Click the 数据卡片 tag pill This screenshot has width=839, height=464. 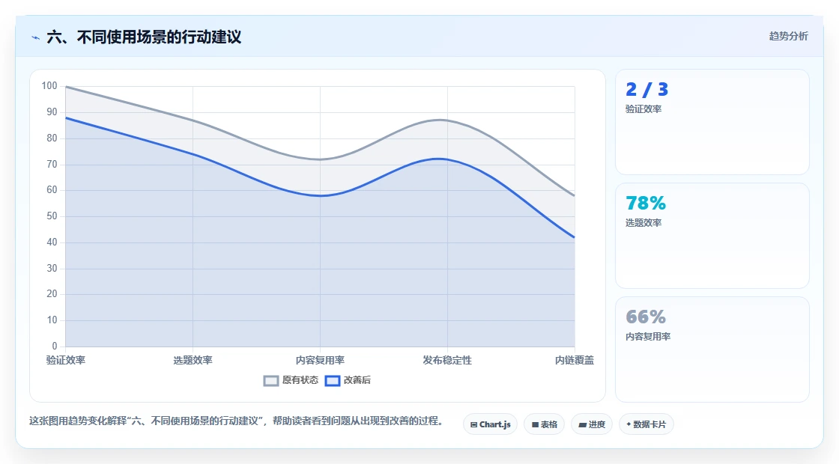(x=646, y=424)
